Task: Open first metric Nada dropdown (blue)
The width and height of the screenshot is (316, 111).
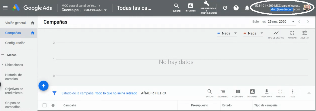Action: pyautogui.click(x=227, y=33)
